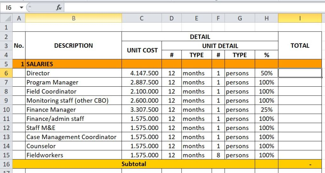
Task: Select row 6 header
Action: tap(6, 73)
